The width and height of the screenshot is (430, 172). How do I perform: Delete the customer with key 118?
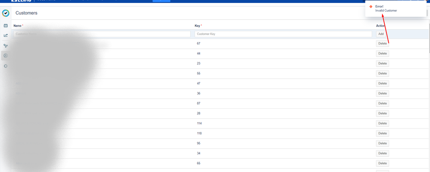382,133
